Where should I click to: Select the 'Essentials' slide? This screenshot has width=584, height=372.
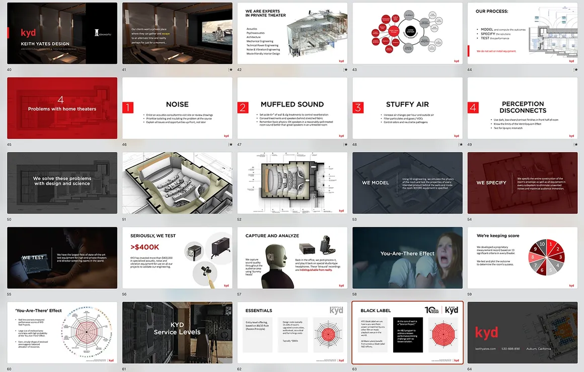(x=293, y=333)
